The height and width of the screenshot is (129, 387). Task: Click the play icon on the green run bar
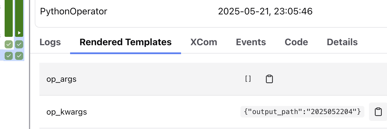[19, 33]
